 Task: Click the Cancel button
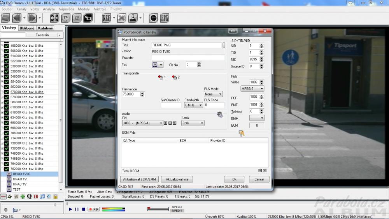[x=259, y=179]
